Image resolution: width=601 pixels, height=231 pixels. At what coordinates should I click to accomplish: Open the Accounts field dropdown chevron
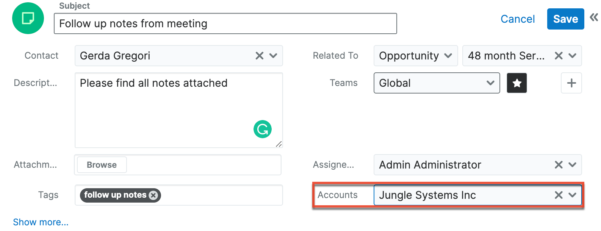573,195
